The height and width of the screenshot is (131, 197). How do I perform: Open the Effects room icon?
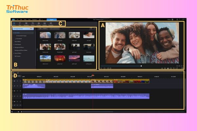33,24
